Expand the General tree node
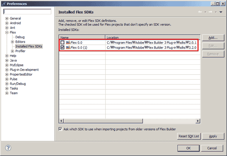The height and width of the screenshot is (156, 227). (x=7, y=19)
